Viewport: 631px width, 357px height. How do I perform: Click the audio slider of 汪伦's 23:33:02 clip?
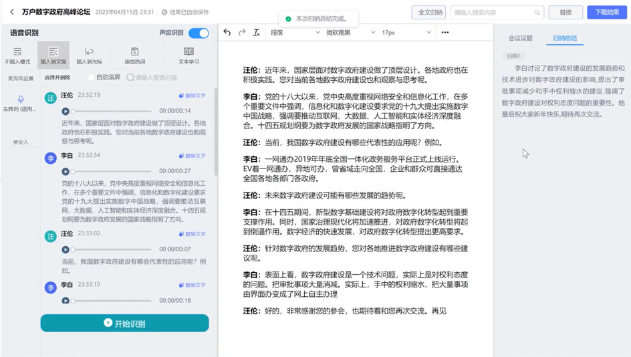click(x=111, y=249)
